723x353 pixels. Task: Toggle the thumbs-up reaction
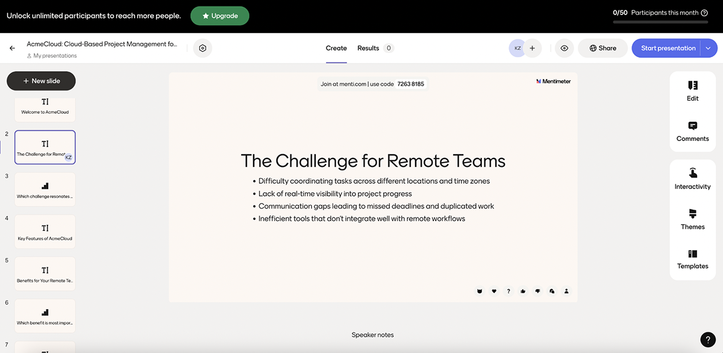(522, 291)
